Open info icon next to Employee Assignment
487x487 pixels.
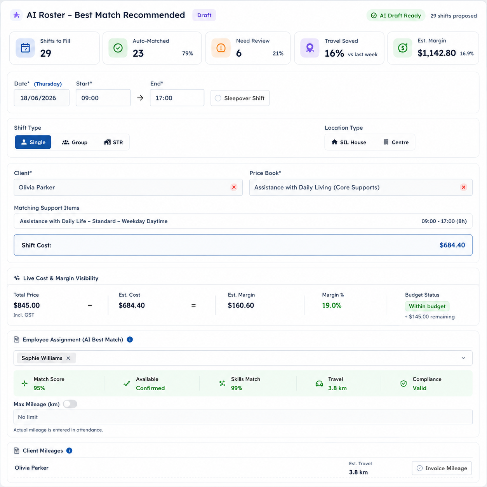(x=130, y=339)
